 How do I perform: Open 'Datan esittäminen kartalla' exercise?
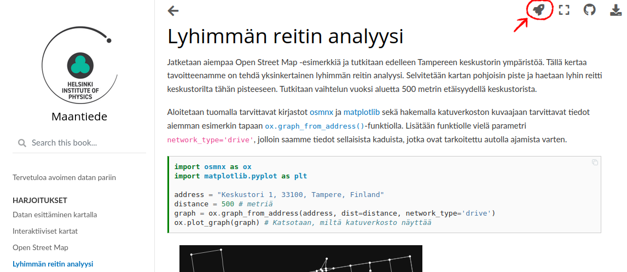[x=55, y=215]
